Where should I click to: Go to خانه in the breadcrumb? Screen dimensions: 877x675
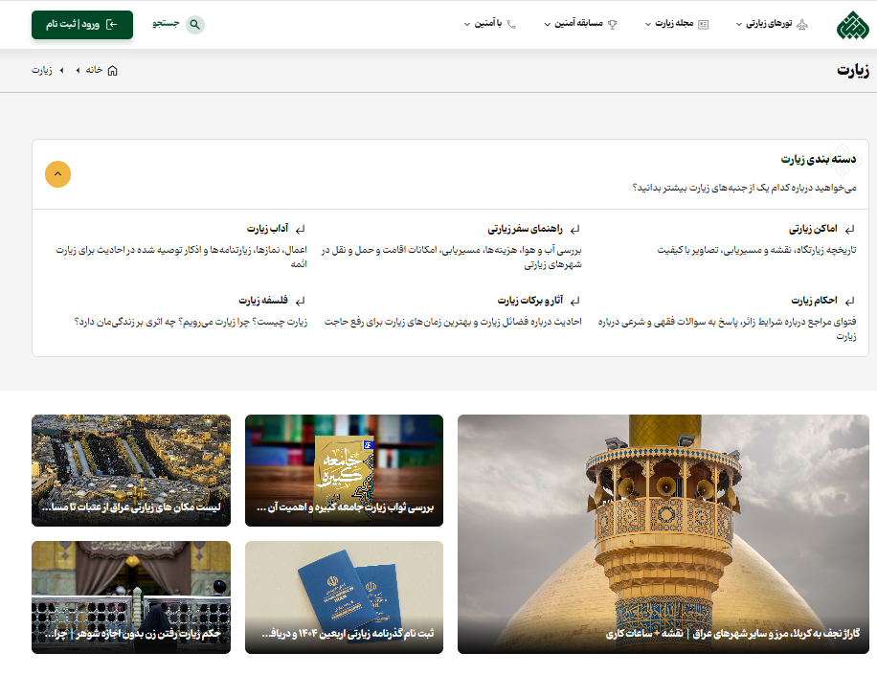(x=94, y=71)
